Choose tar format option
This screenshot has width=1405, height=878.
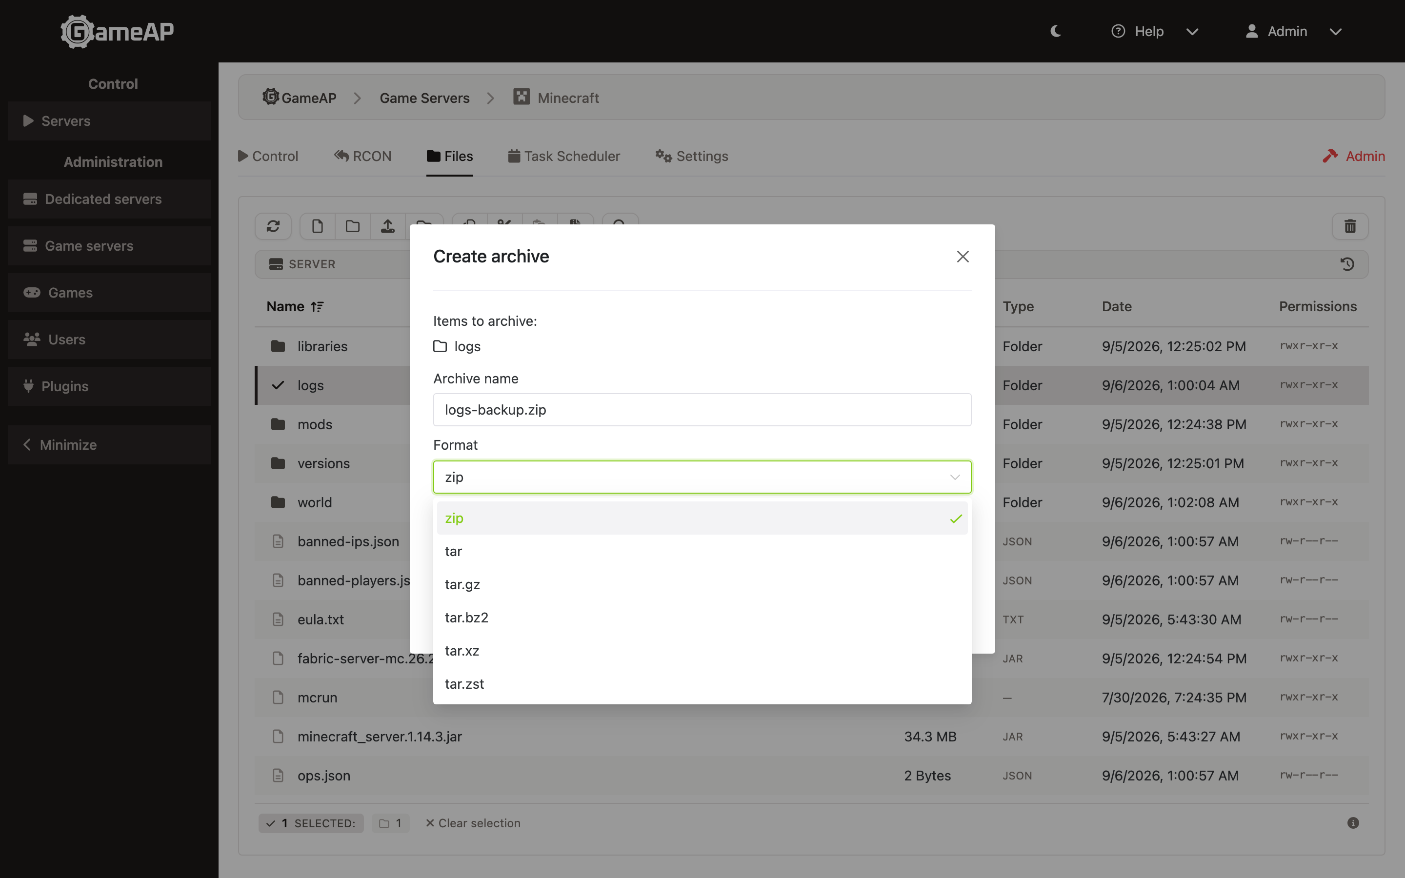click(x=702, y=551)
